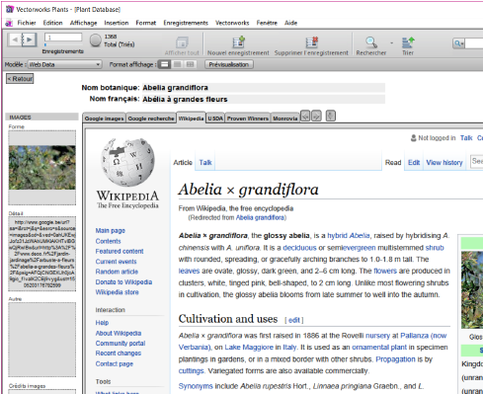
Task: Click Supprimer l'enregistrement icon
Action: 311,42
